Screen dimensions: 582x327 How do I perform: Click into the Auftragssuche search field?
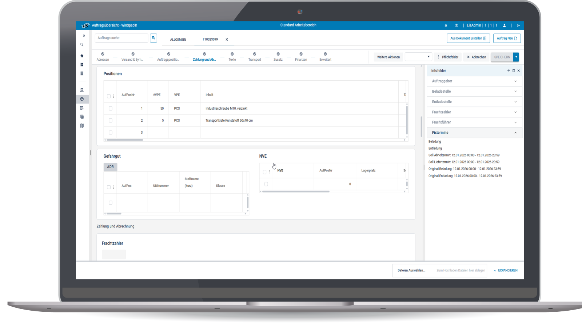pos(121,38)
